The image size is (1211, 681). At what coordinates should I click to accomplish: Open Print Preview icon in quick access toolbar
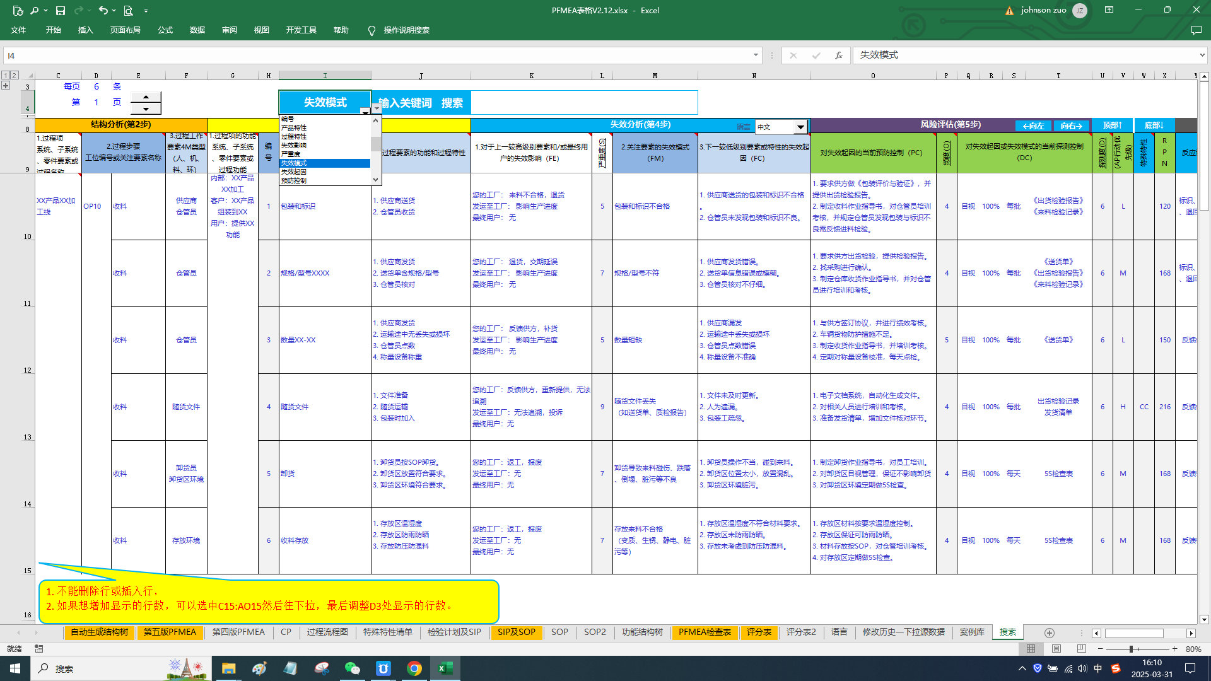tap(128, 10)
